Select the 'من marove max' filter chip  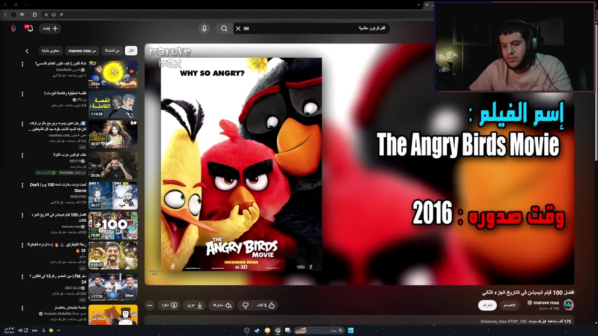[x=82, y=50]
